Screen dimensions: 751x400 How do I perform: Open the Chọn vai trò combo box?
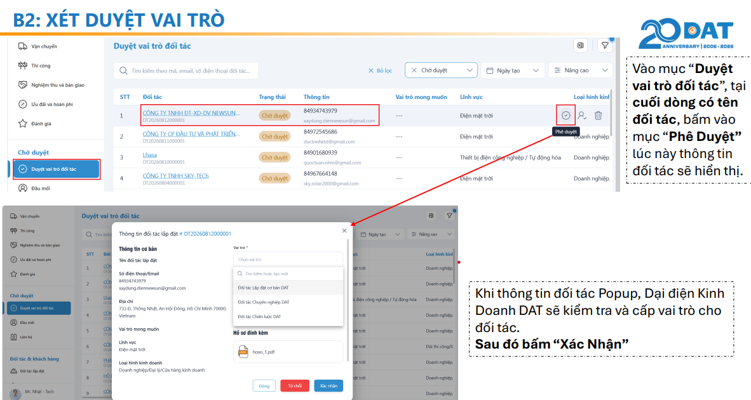click(288, 259)
